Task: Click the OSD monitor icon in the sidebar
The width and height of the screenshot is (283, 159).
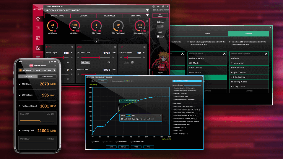Action: [38, 28]
